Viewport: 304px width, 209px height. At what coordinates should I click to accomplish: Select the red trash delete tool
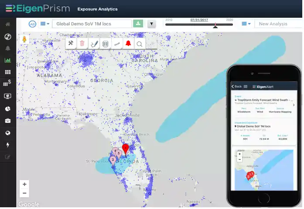[82, 43]
